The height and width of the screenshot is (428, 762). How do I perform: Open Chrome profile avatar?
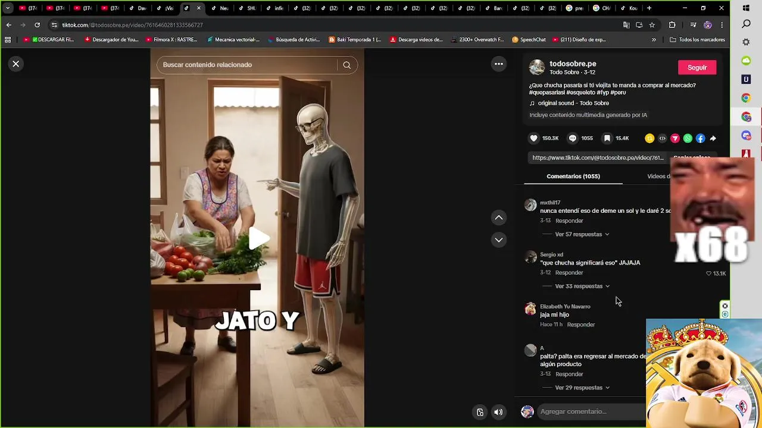click(707, 25)
